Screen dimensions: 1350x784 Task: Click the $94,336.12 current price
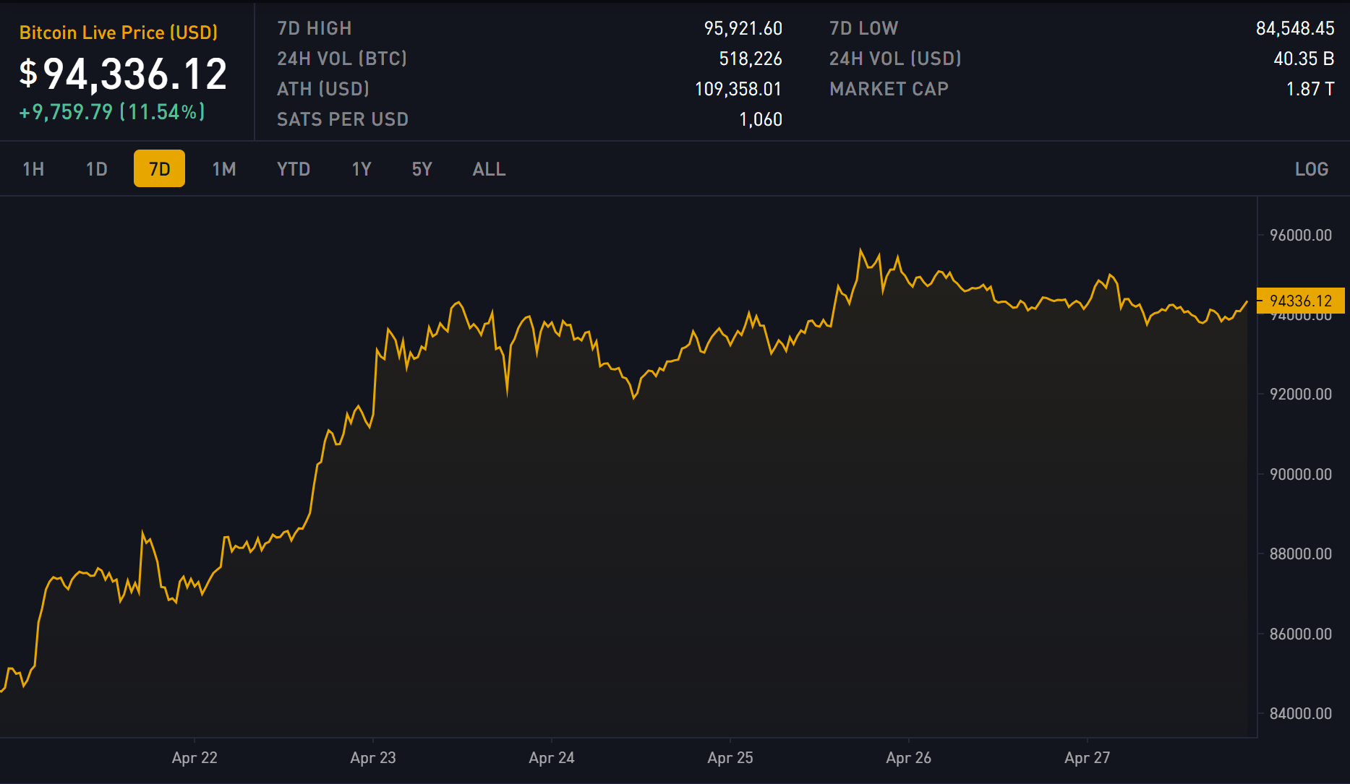(x=123, y=74)
